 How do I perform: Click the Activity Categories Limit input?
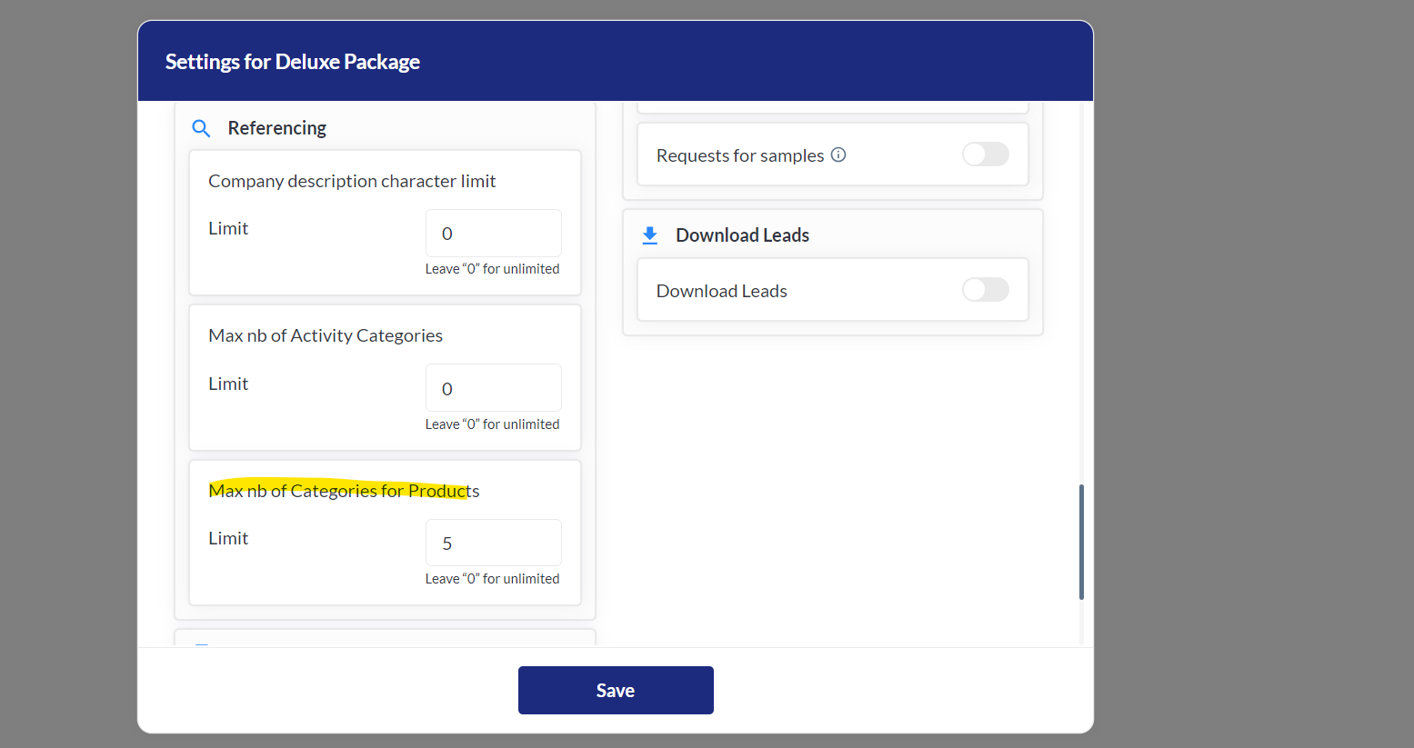[493, 388]
